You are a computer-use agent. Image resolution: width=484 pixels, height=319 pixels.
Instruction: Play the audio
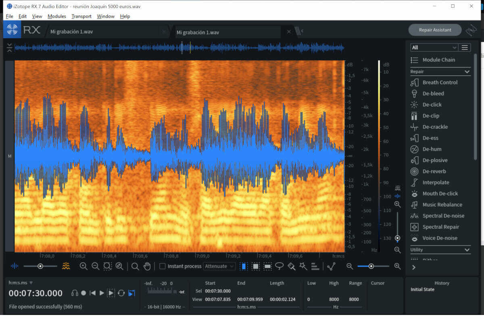102,293
